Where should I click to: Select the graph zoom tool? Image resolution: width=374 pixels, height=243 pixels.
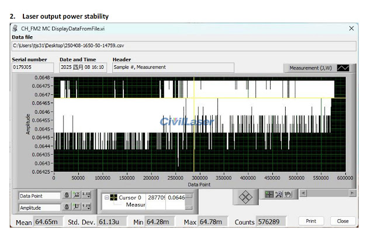278,195
